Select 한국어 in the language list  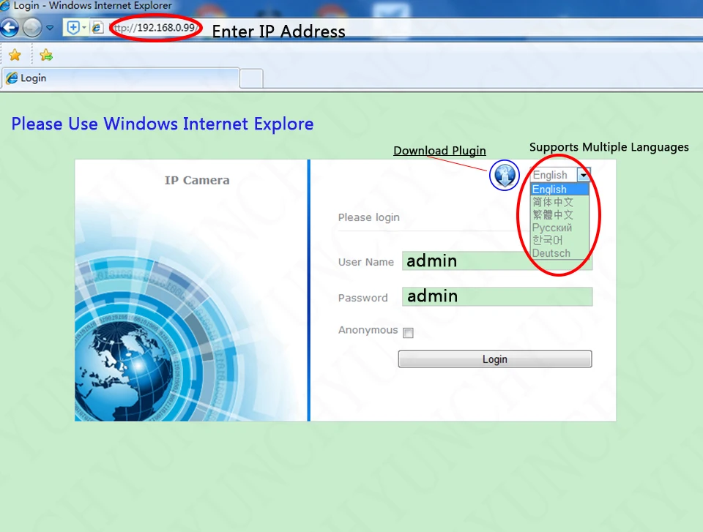(559, 240)
